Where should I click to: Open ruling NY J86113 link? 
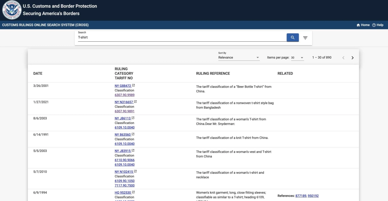pyautogui.click(x=123, y=118)
